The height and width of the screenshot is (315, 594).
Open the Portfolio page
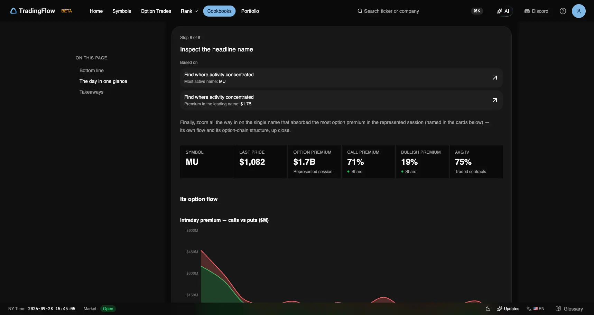250,11
